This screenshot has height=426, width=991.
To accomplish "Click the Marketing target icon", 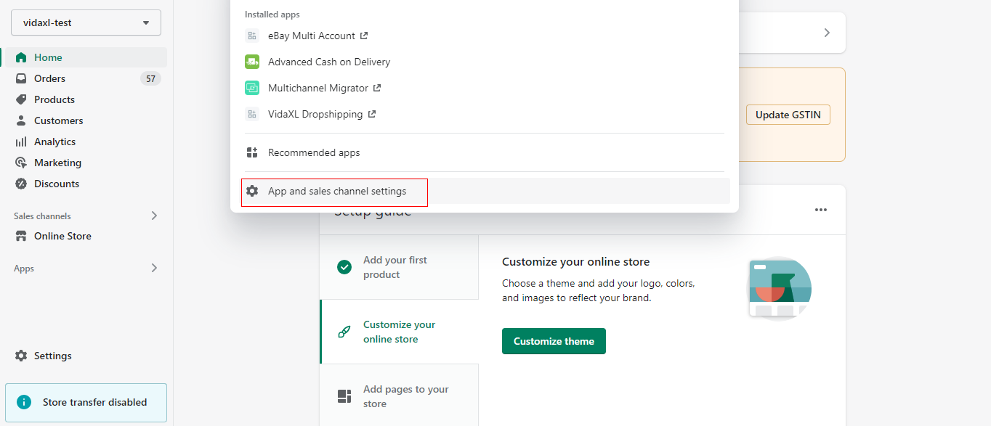I will [x=21, y=163].
